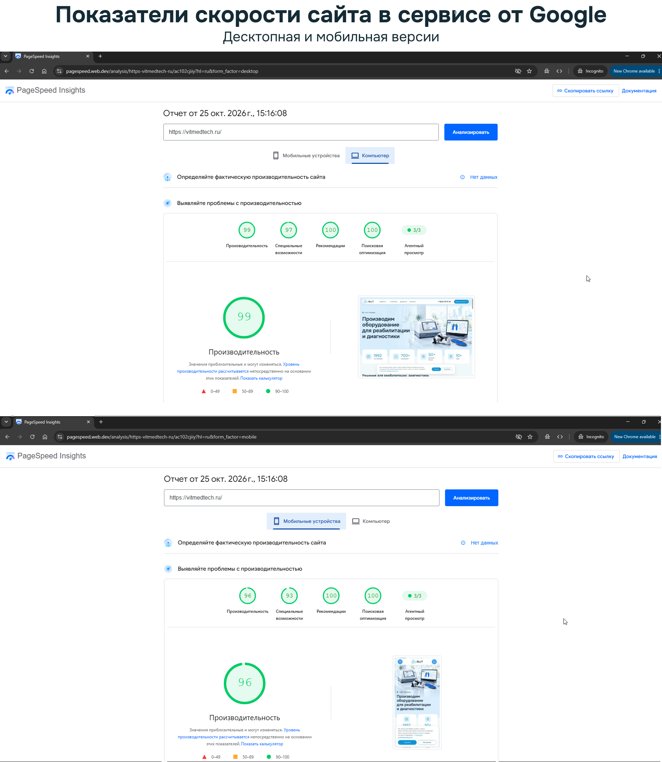Click Анализировать next to the desktop report URL
Viewport: 662px width, 762px height.
470,132
